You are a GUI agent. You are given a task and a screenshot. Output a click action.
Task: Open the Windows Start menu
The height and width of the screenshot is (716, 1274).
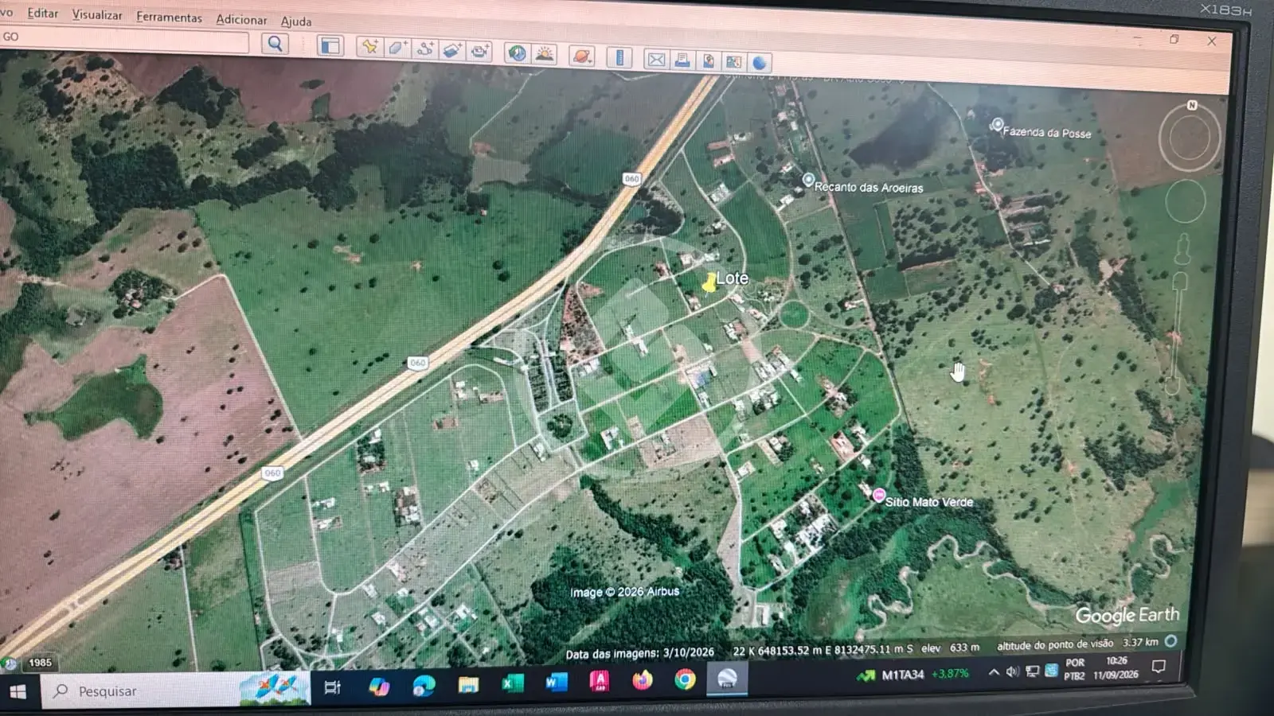pyautogui.click(x=18, y=691)
